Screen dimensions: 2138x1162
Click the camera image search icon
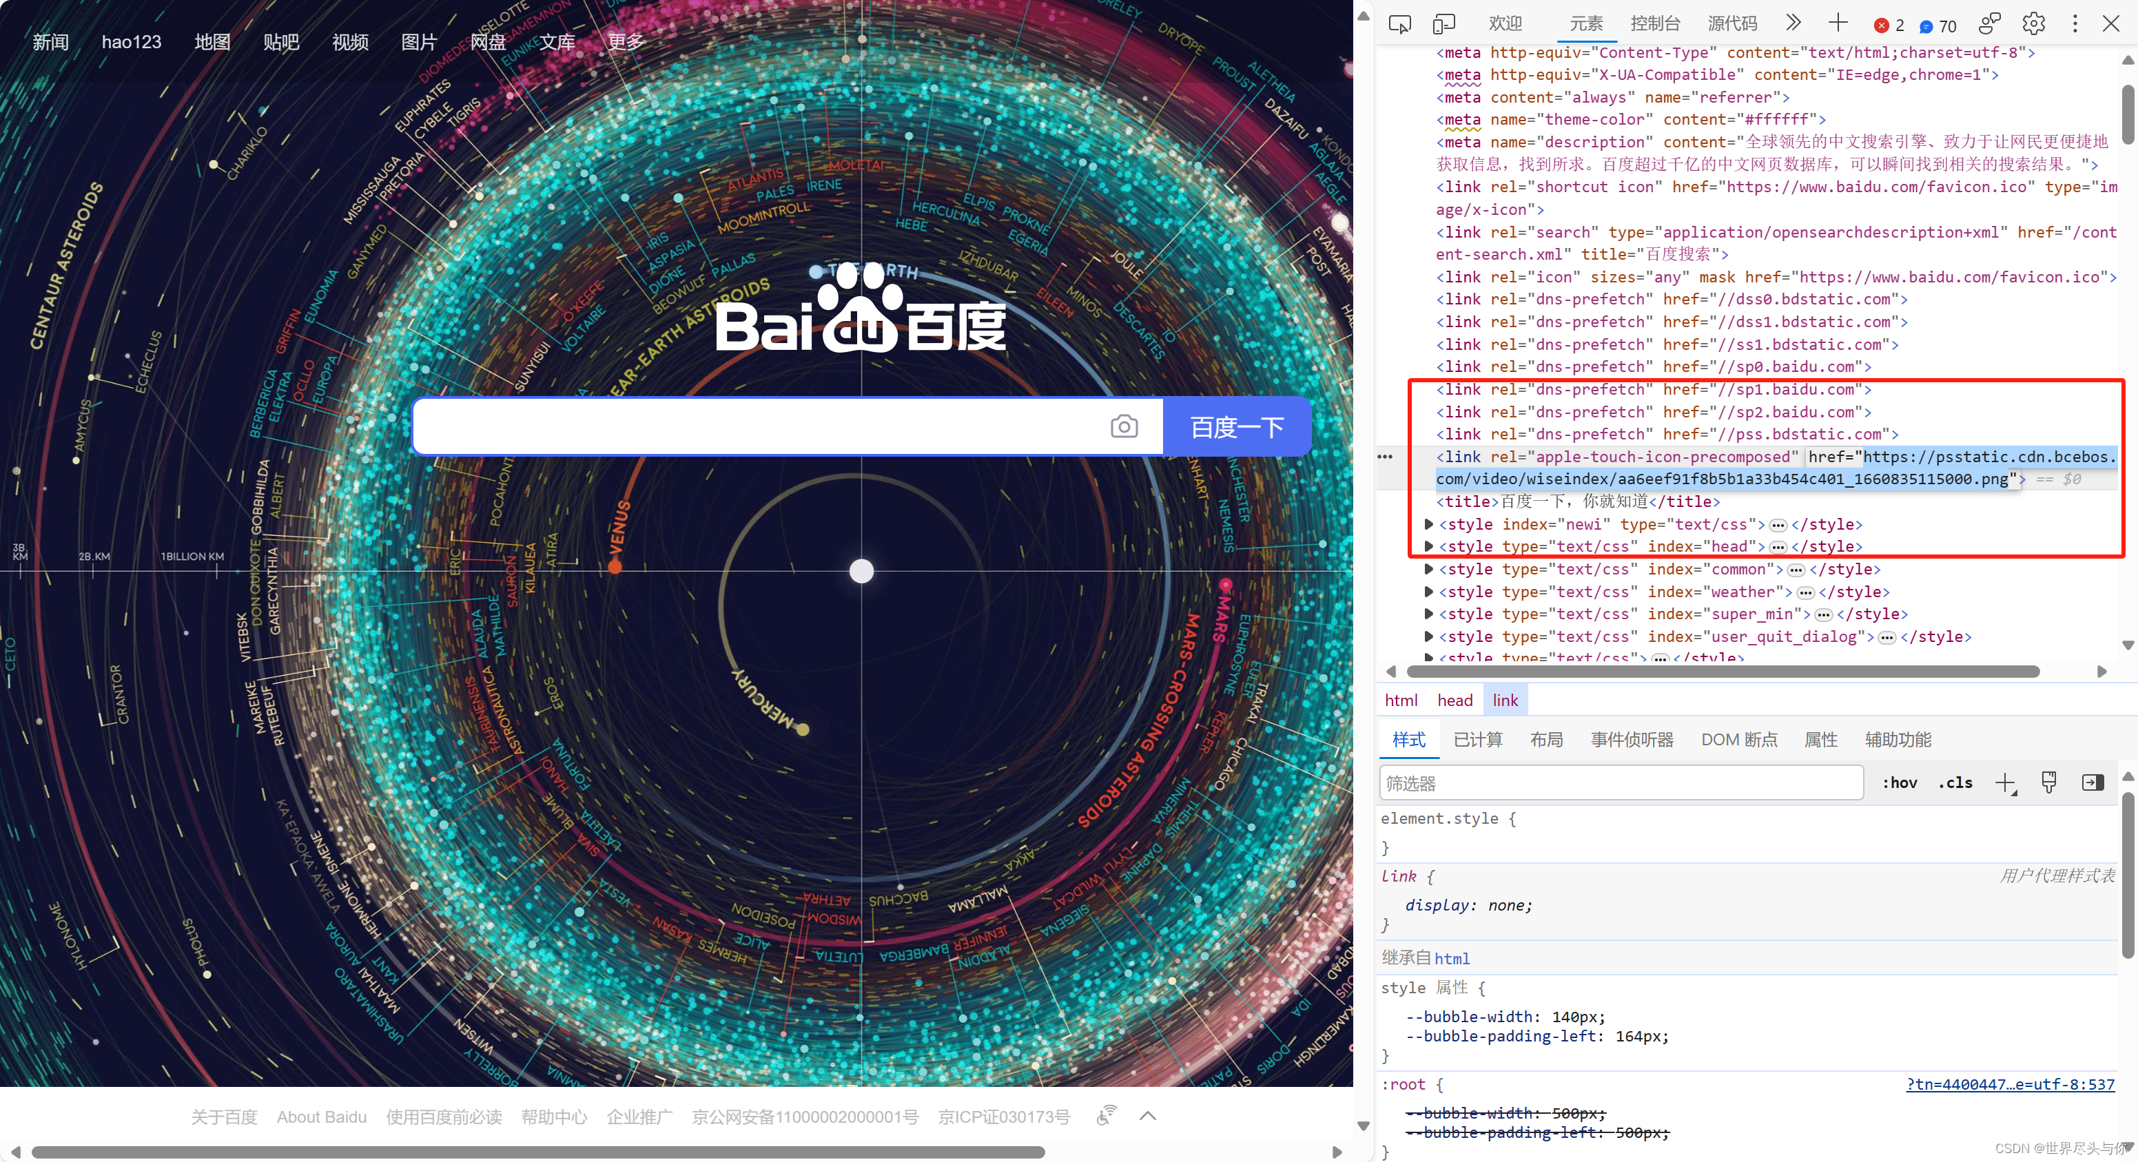click(x=1124, y=426)
